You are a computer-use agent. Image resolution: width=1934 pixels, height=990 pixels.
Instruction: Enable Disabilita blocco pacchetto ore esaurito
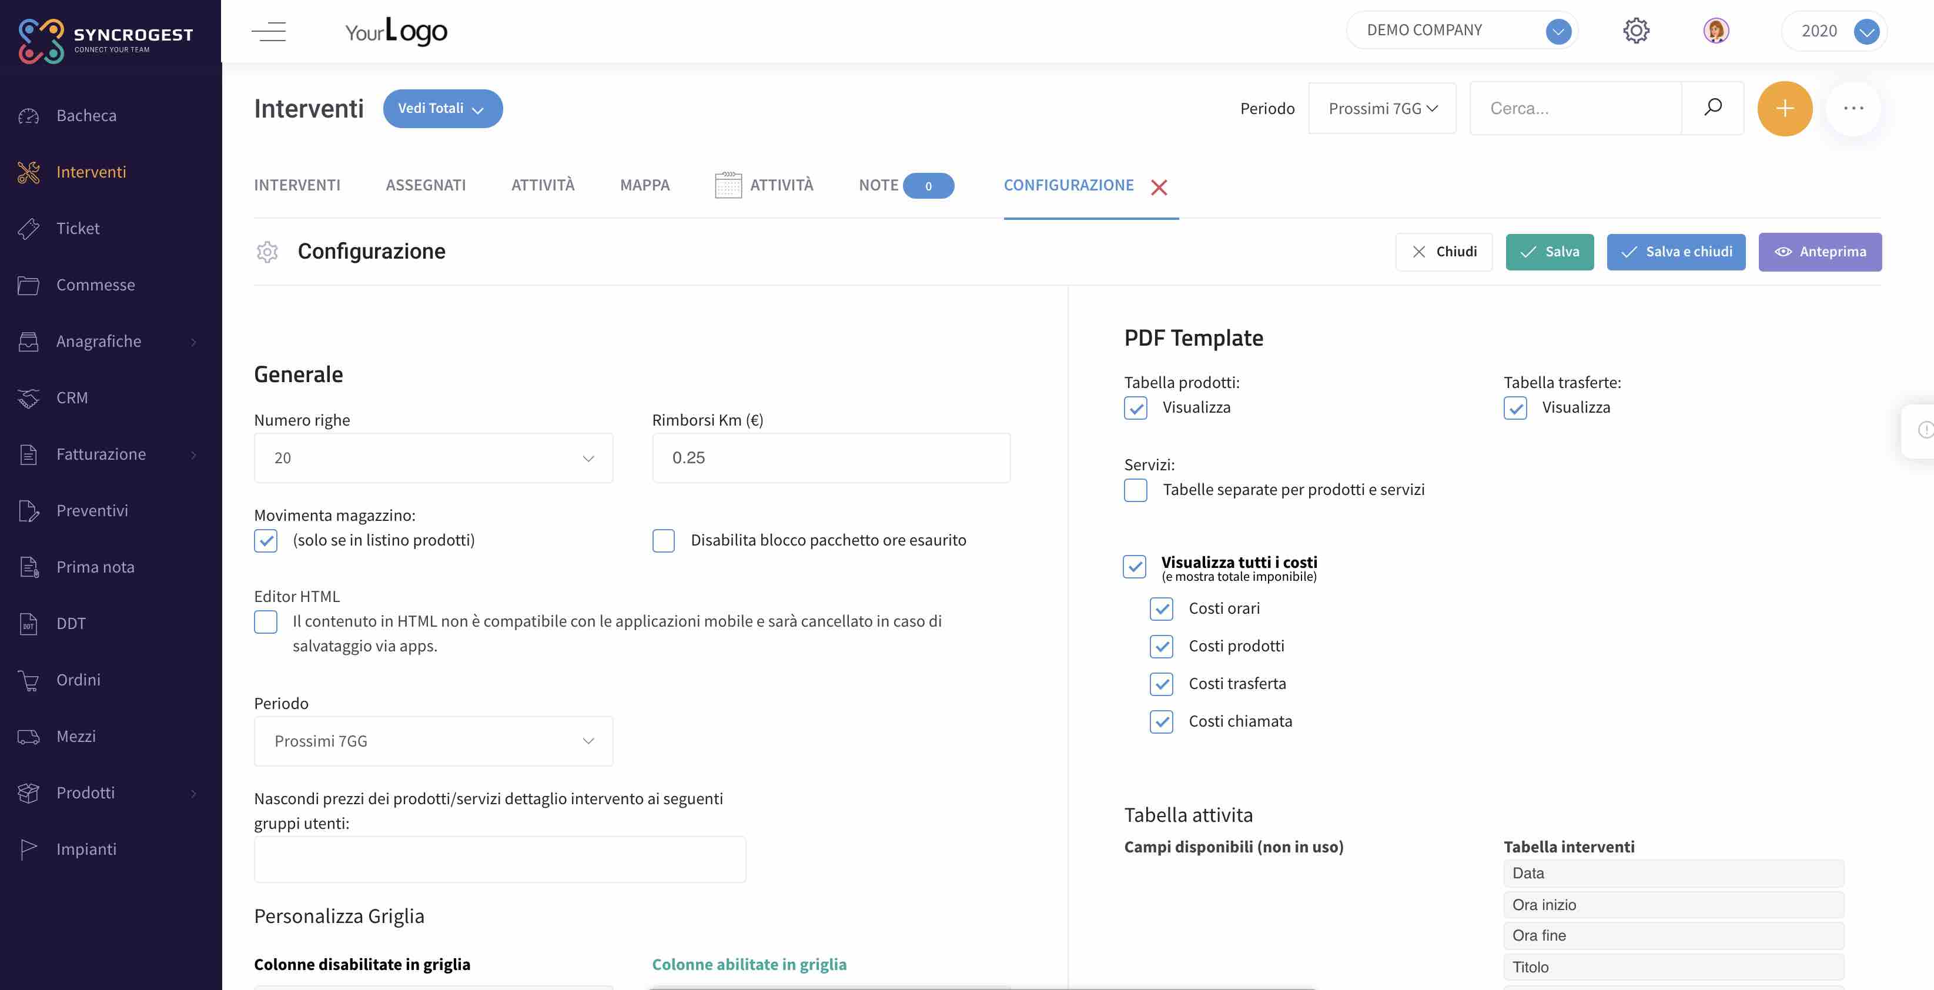664,540
